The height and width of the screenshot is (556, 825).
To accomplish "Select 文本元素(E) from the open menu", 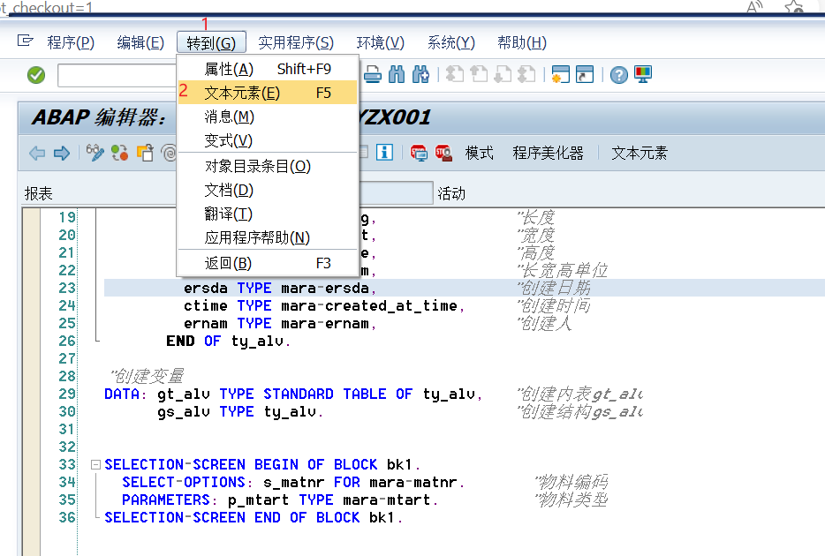I will pos(232,91).
